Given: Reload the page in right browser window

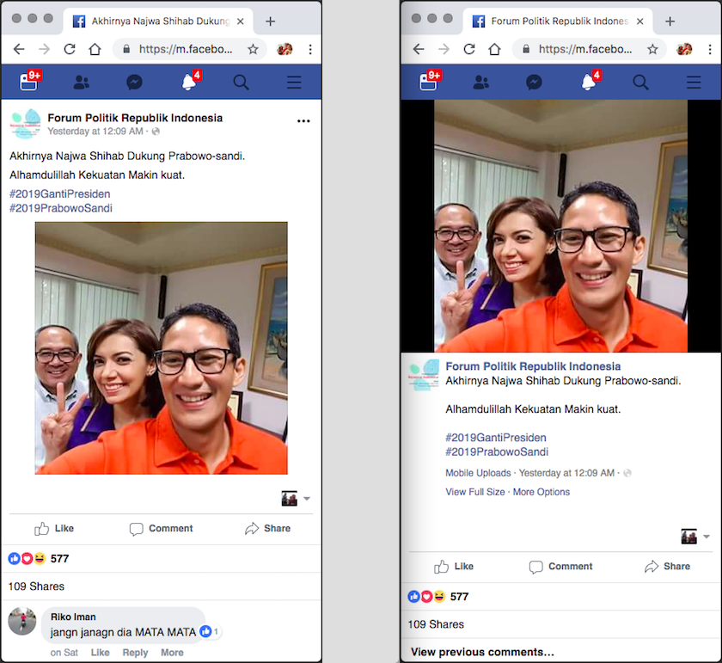Looking at the screenshot, I should (469, 49).
